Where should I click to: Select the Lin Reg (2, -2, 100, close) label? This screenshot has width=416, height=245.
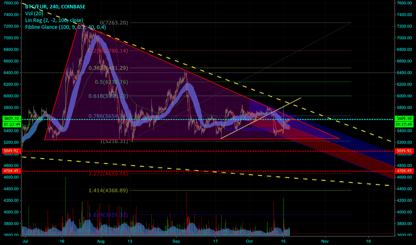coord(54,20)
